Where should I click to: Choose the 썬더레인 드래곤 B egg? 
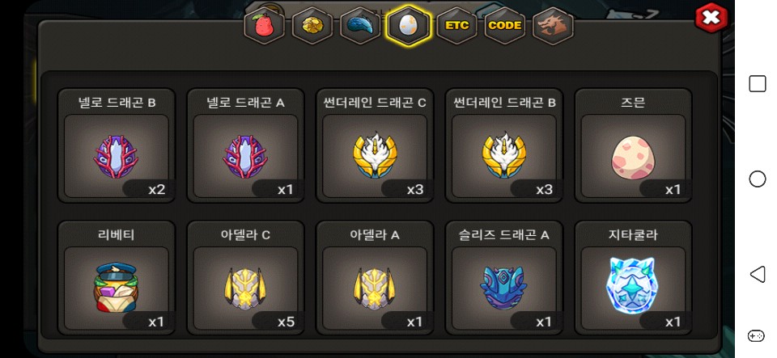(x=504, y=146)
